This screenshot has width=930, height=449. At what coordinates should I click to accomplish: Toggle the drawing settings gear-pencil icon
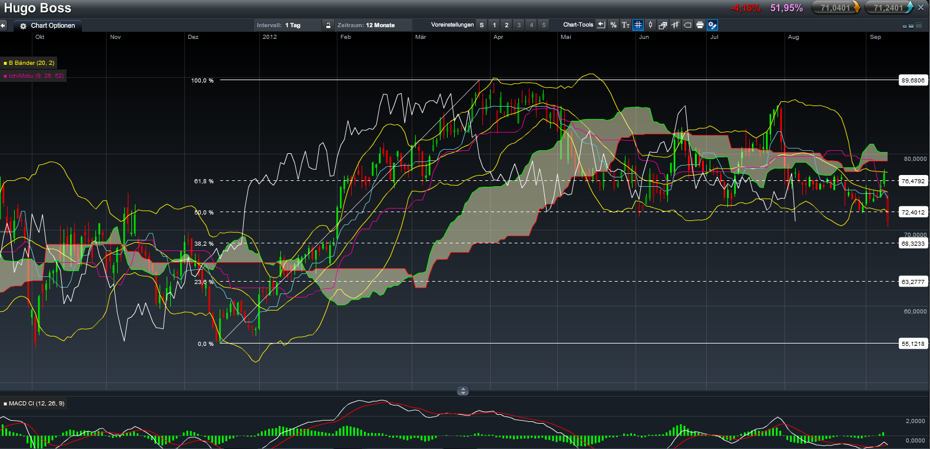(712, 25)
